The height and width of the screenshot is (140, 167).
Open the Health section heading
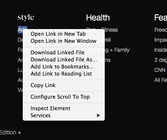[x=98, y=17]
